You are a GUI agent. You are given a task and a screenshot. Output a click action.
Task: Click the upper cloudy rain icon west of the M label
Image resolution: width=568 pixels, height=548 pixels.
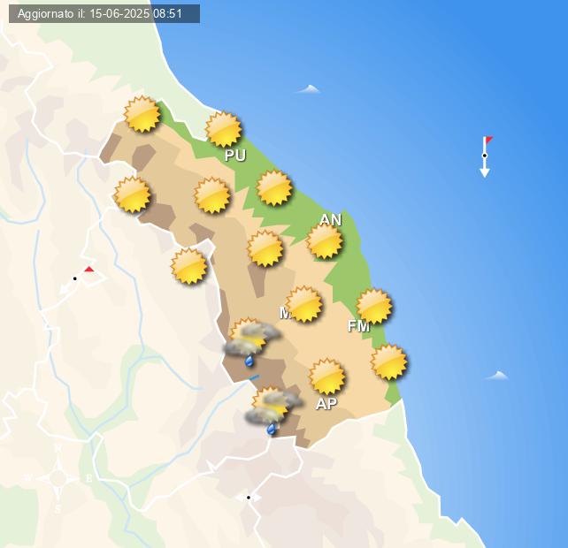click(251, 341)
